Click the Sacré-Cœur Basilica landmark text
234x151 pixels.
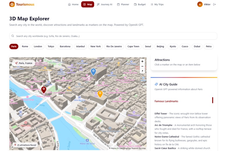(165, 148)
